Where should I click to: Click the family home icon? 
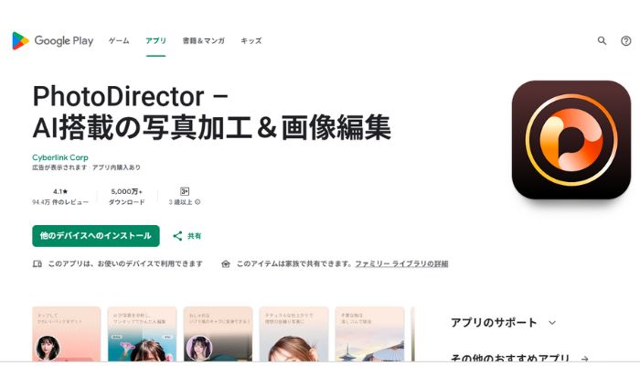[x=226, y=264]
